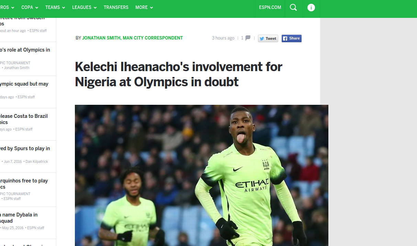Click the info circle icon
Viewport: 417px width, 246px height.
[311, 7]
